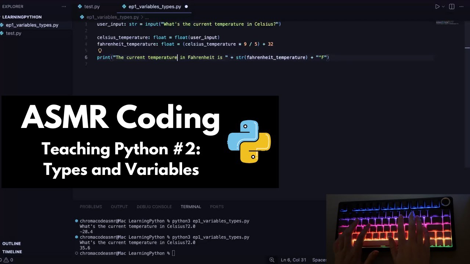Image resolution: width=470 pixels, height=264 pixels.
Task: Run the Python file with the play icon
Action: pos(437,7)
